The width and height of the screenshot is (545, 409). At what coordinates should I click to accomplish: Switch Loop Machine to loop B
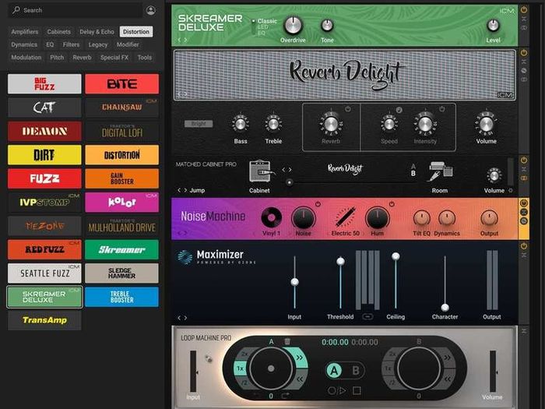(x=356, y=371)
